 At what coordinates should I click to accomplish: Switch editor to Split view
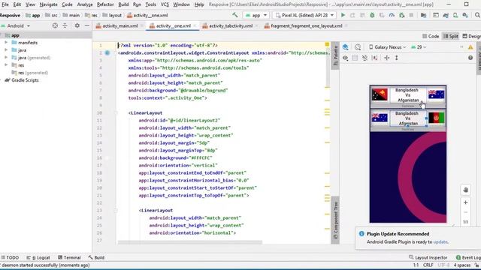pos(450,36)
